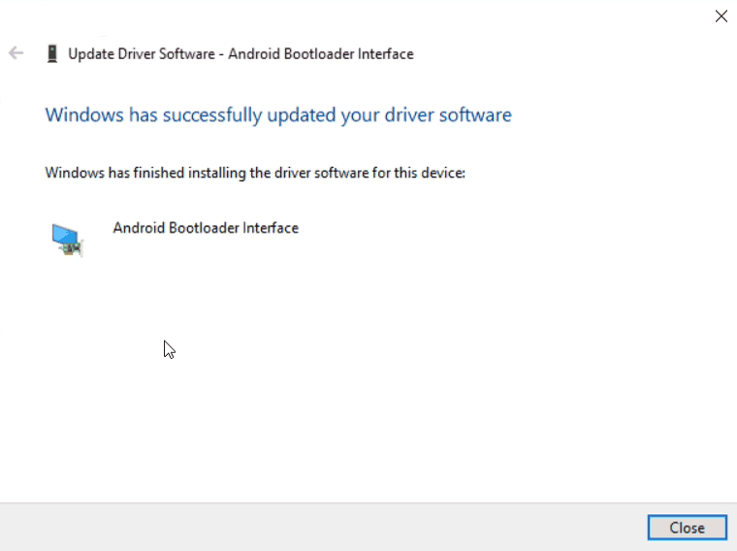Viewport: 737px width, 551px height.
Task: Click the network adapter device icon
Action: [67, 240]
